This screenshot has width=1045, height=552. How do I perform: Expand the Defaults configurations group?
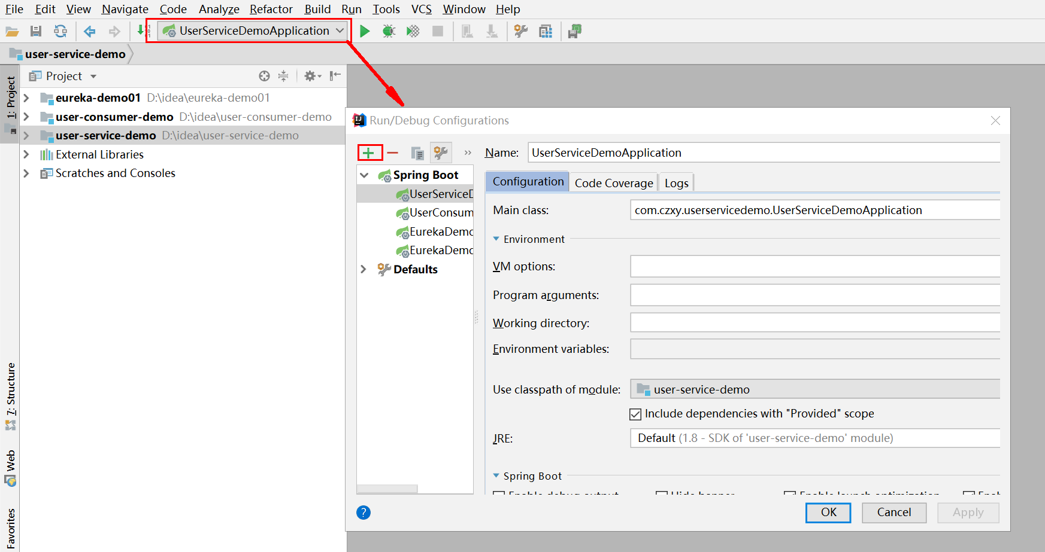[364, 269]
